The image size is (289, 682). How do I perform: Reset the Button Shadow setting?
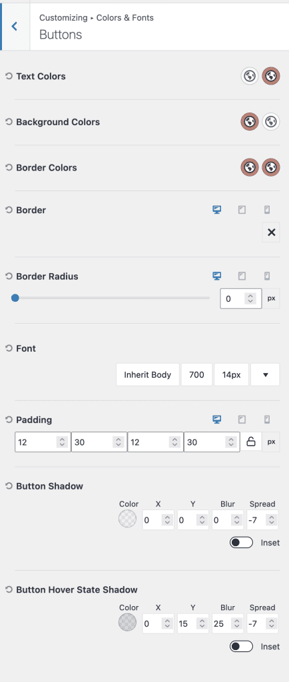9,486
